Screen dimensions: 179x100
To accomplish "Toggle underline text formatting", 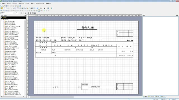I will click(26, 13).
